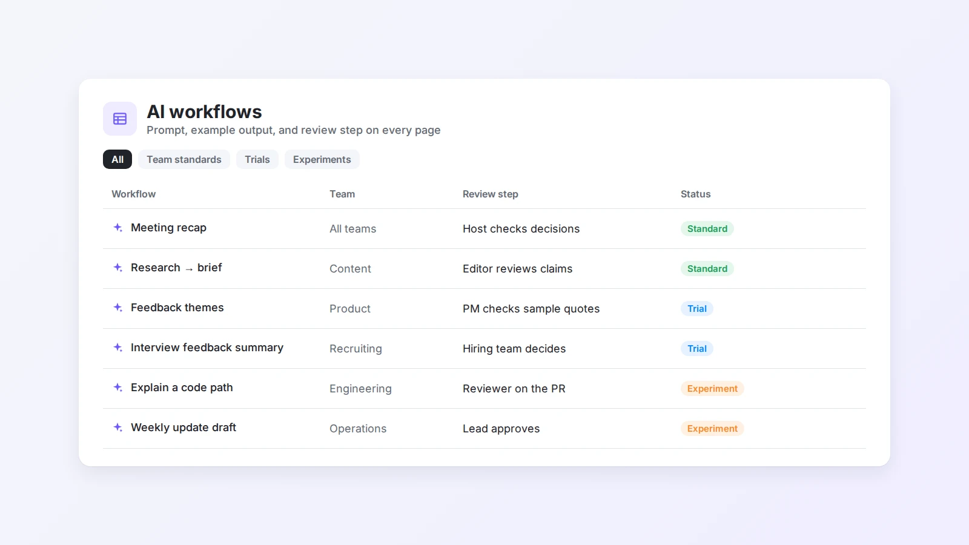The image size is (969, 545).
Task: Sort by the Workflow column header
Action: (134, 194)
